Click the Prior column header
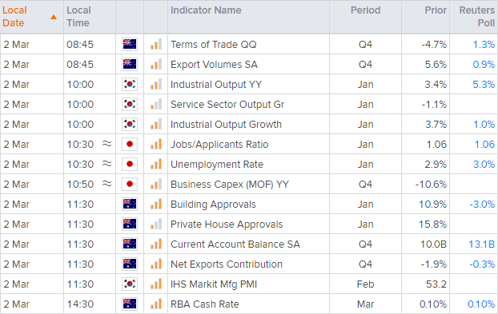The width and height of the screenshot is (498, 314). [x=436, y=10]
